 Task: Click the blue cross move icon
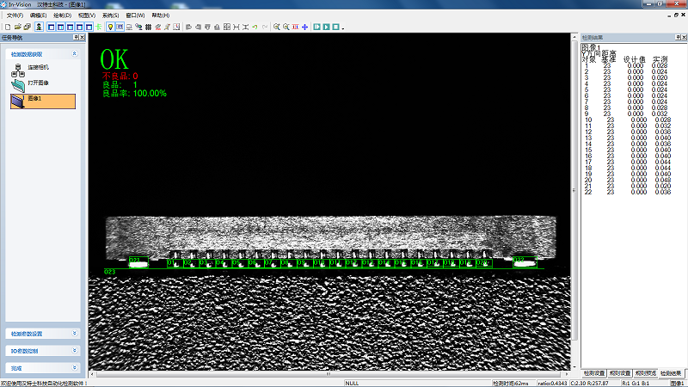coord(304,27)
